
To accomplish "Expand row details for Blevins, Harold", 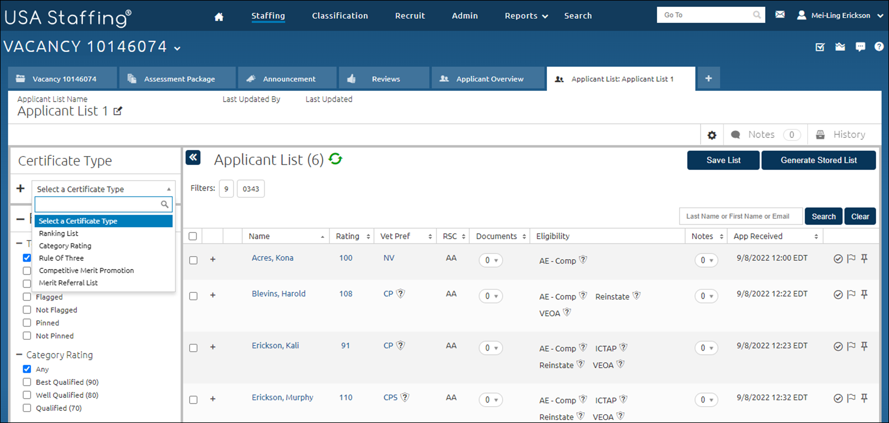I will pos(213,295).
